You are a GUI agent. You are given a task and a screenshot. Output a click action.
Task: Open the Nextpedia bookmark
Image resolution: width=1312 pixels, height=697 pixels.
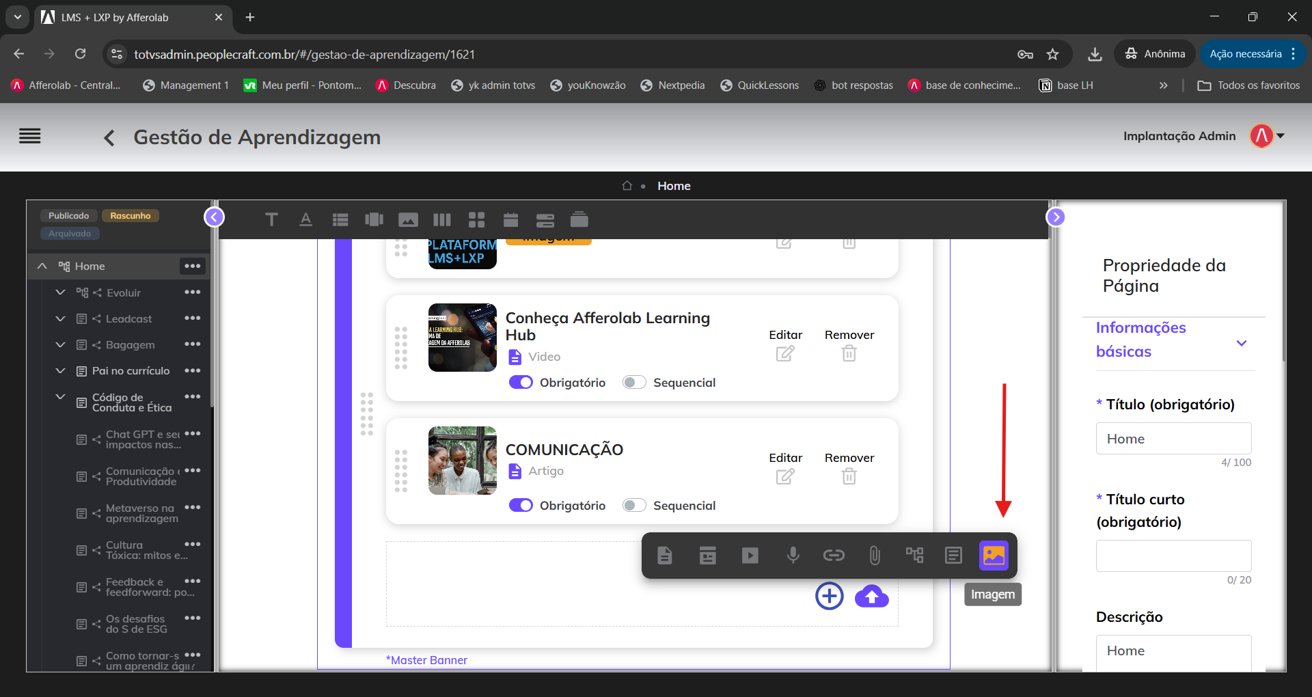[x=672, y=85]
